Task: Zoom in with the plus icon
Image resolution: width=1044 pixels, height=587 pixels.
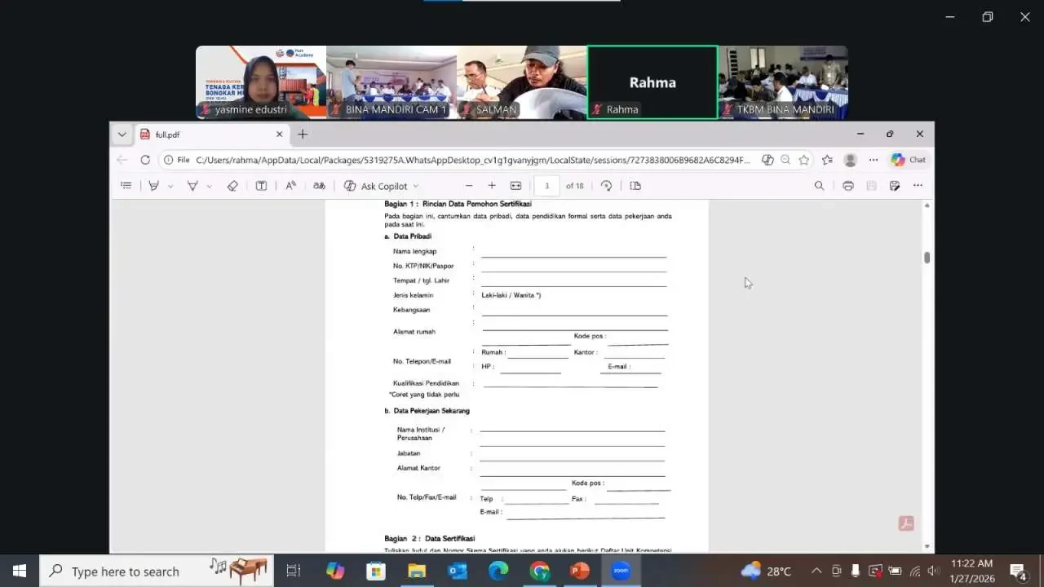Action: tap(492, 186)
